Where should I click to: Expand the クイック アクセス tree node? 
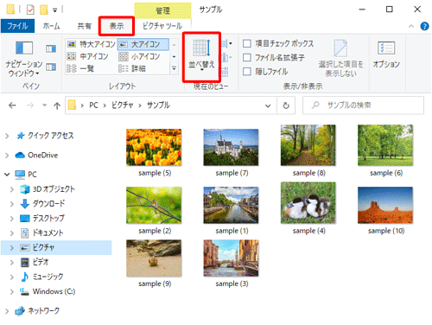coord(7,136)
